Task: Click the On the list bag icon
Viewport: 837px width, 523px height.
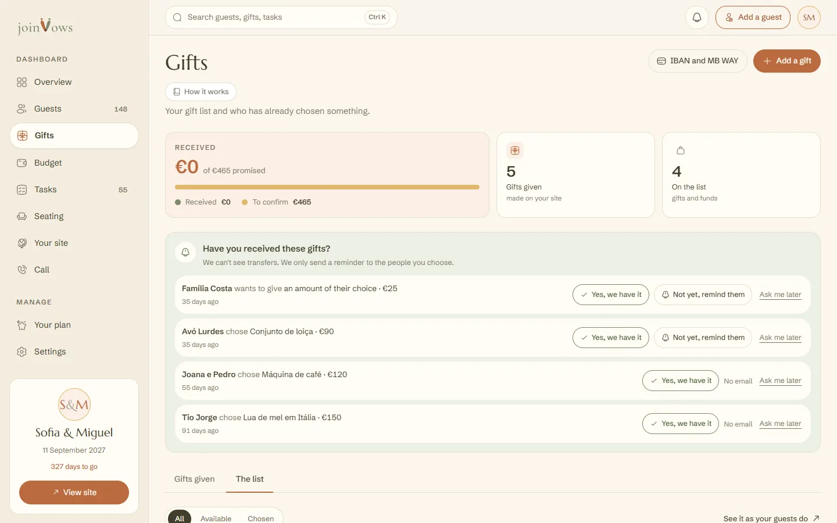Action: click(681, 151)
